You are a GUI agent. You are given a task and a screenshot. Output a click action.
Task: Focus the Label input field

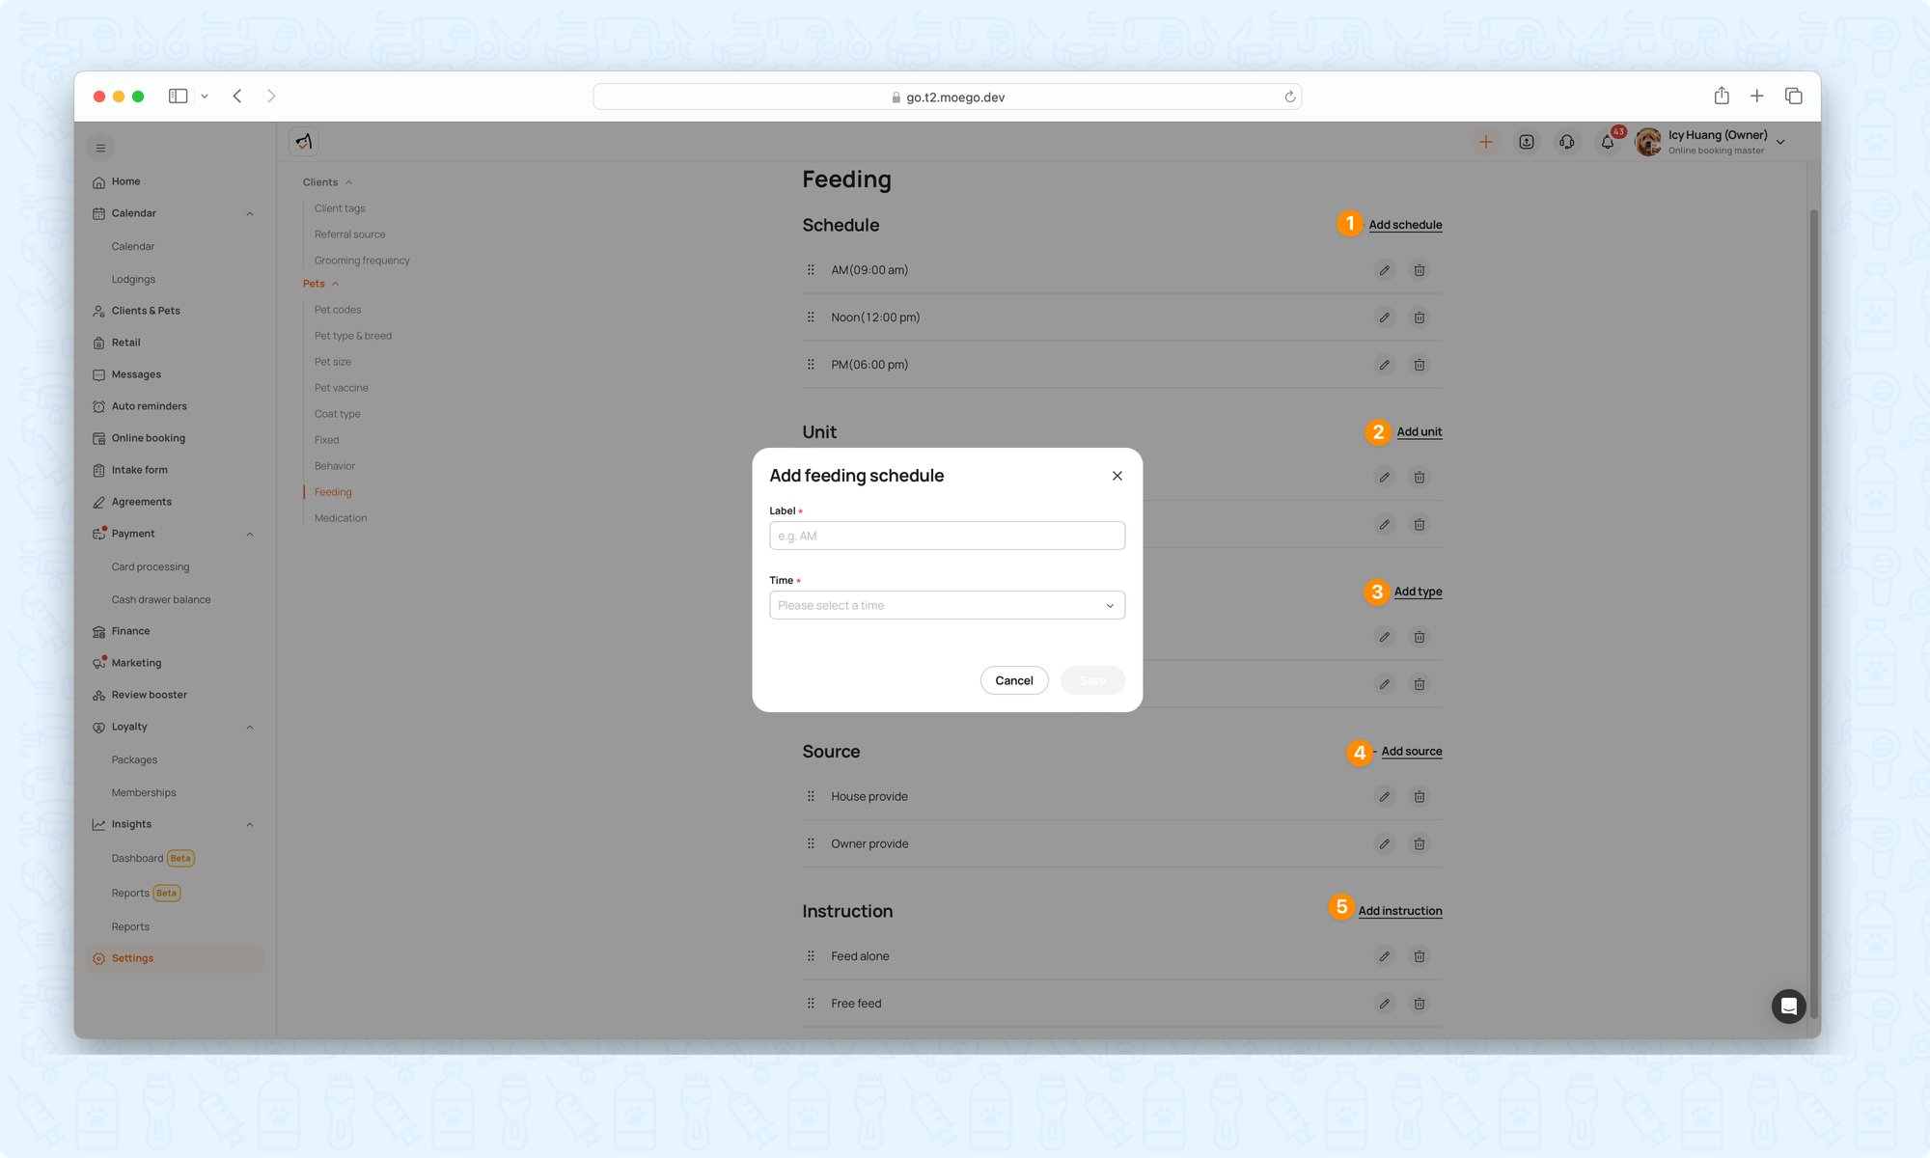coord(947,536)
